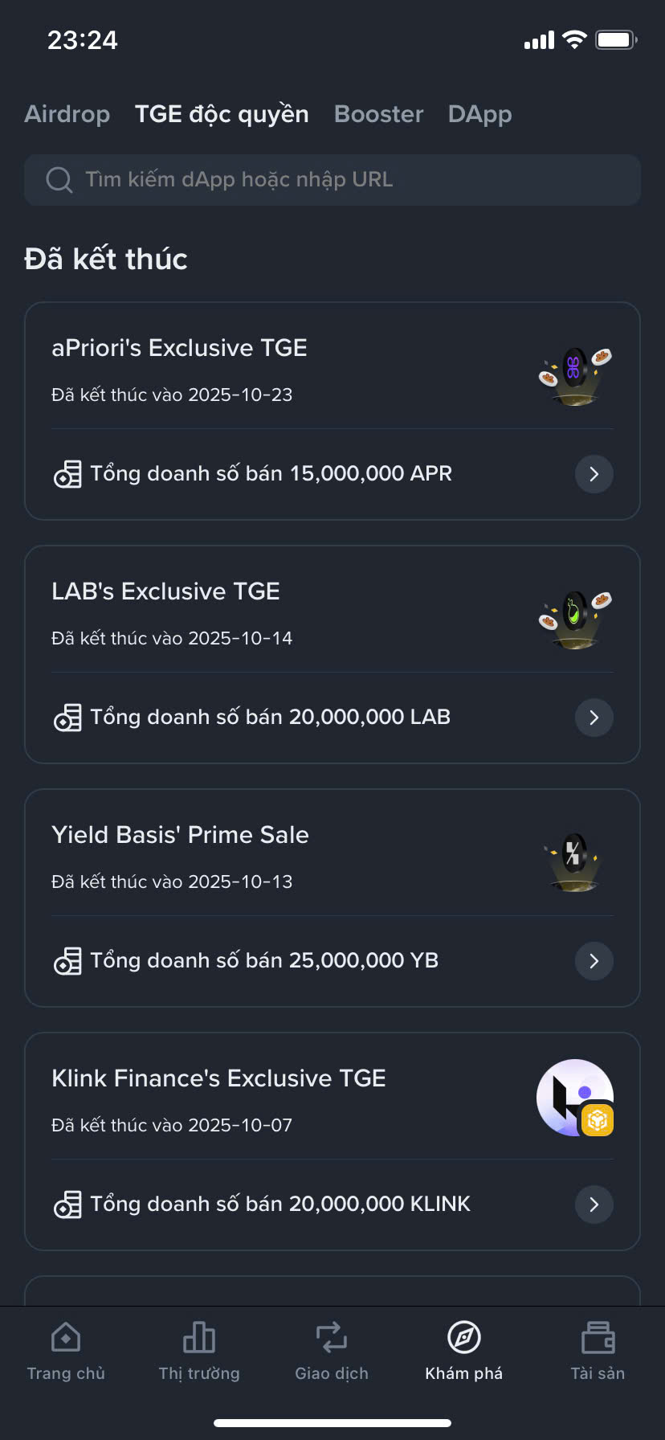Viewport: 665px width, 1440px height.
Task: Open the LAB's Exclusive TGE title
Action: click(x=165, y=591)
